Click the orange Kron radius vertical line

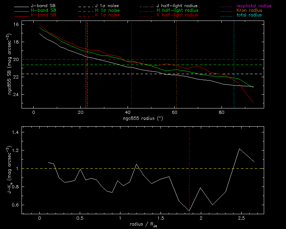(x=176, y=84)
